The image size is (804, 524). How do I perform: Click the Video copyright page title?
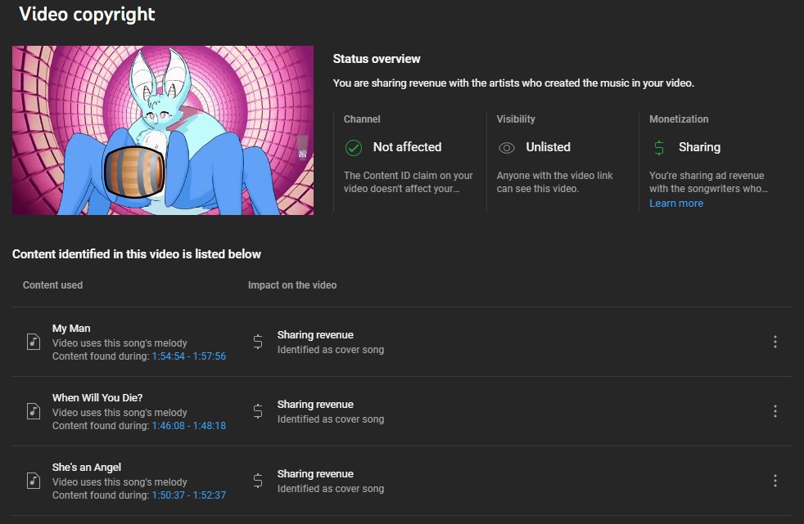pos(87,15)
